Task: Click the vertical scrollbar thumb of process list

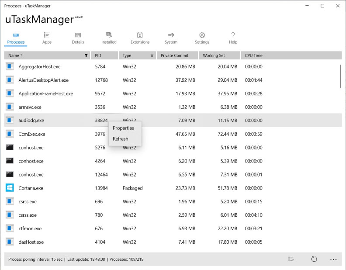Action: click(x=340, y=76)
